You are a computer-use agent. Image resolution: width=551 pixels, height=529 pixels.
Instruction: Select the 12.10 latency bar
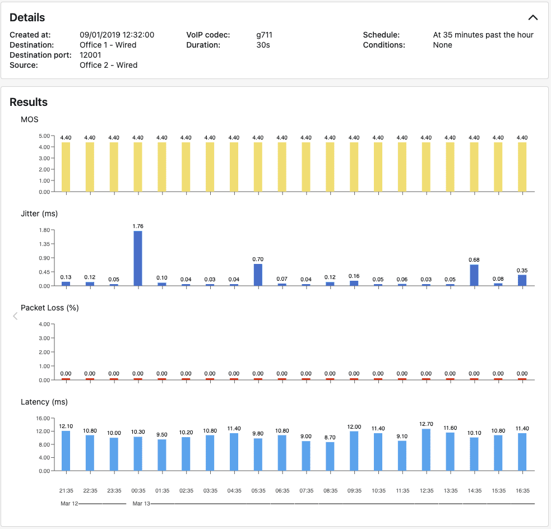(66, 451)
